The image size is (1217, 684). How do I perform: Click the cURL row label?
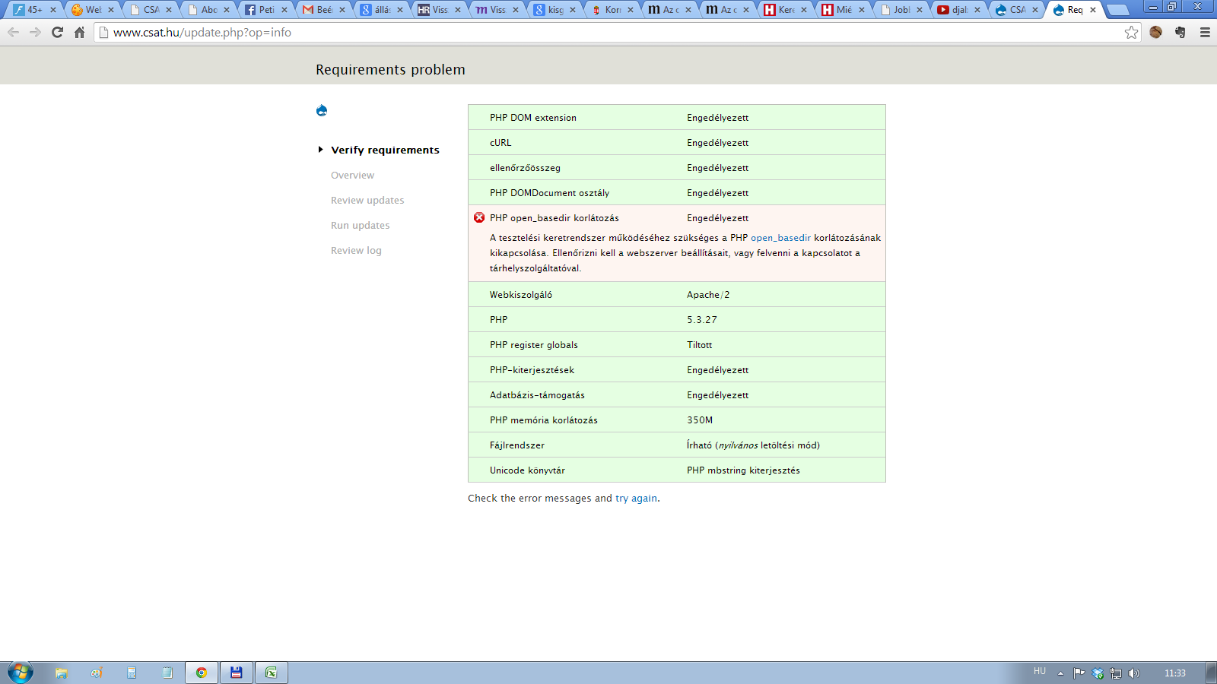pos(500,143)
